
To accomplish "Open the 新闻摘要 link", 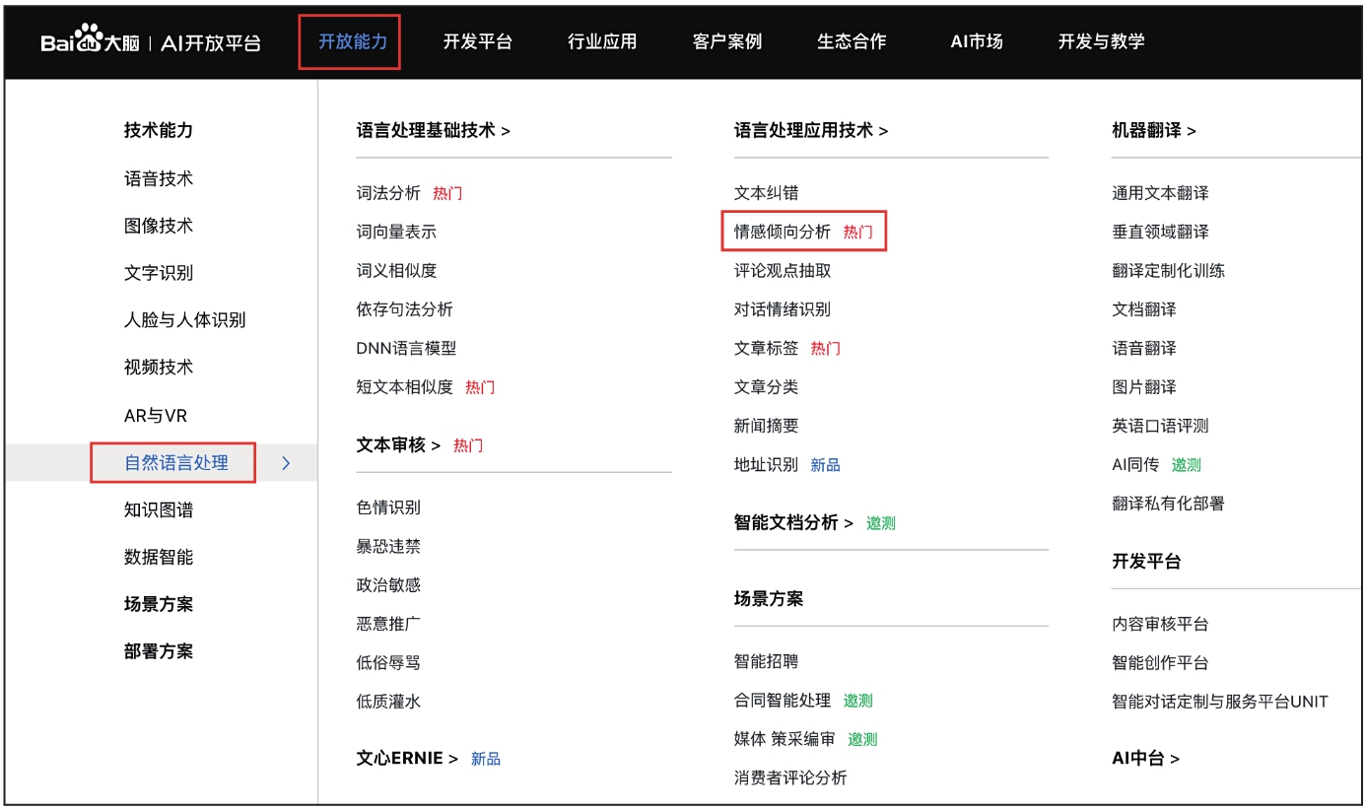I will (x=766, y=427).
